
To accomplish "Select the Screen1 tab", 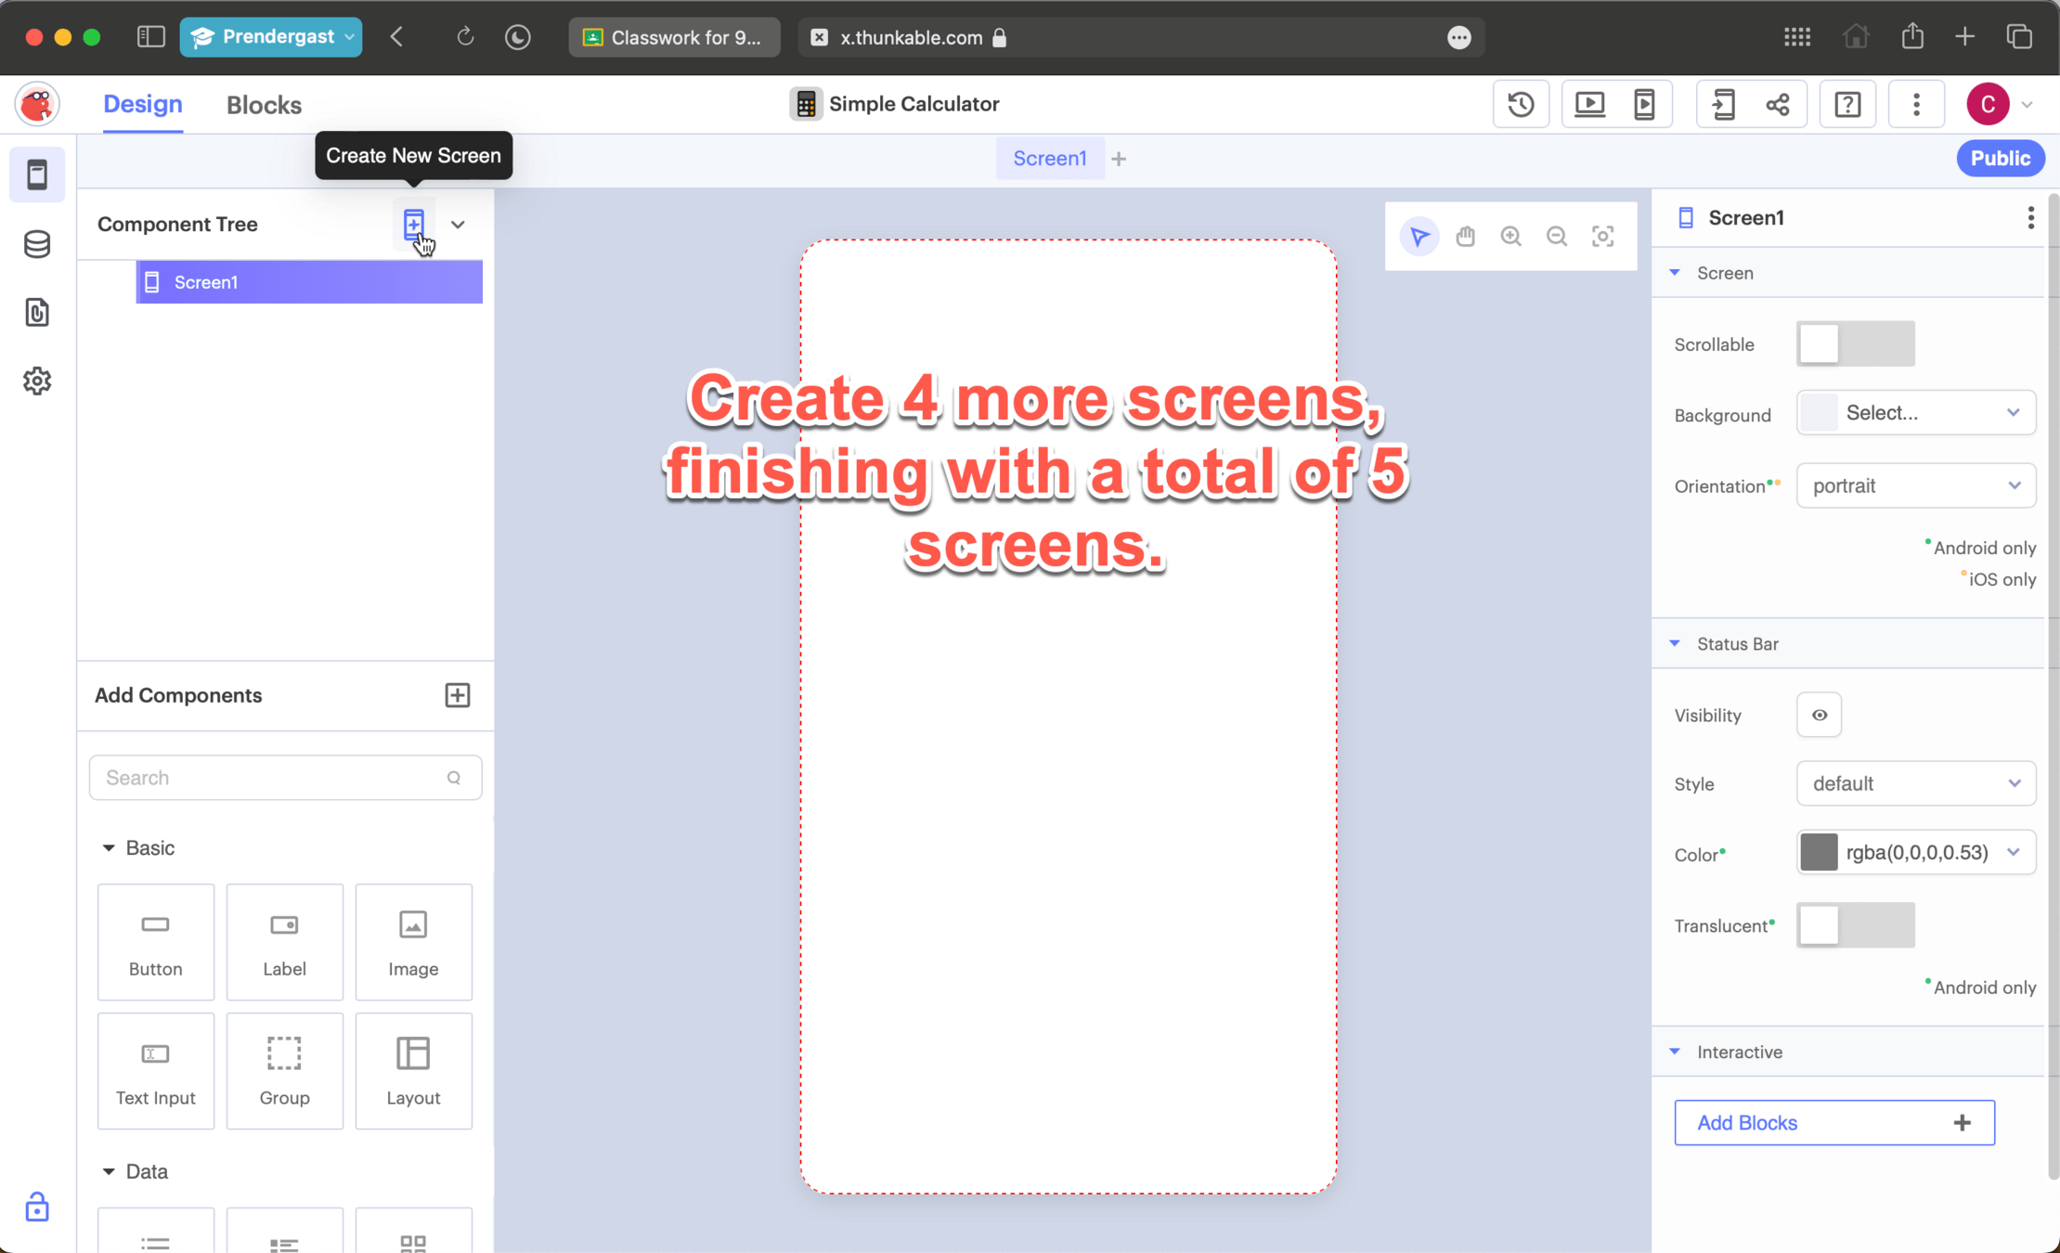I will point(1049,159).
